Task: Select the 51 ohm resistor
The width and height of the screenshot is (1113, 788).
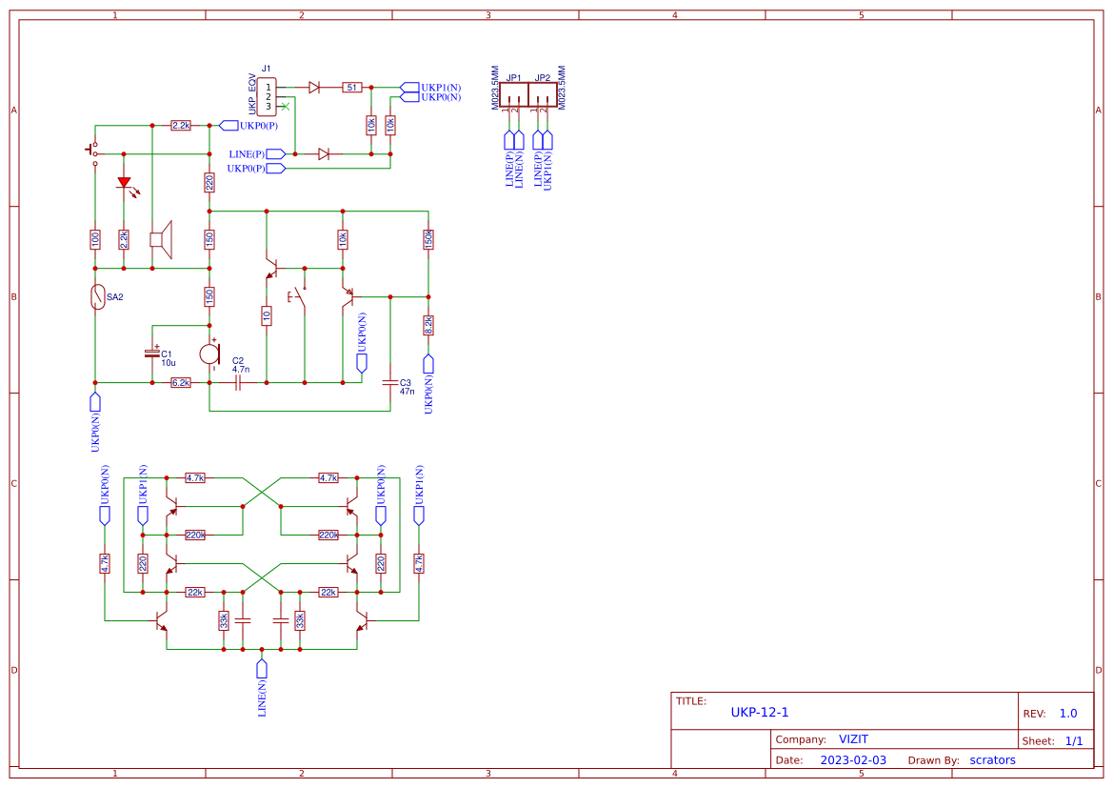Action: (352, 88)
